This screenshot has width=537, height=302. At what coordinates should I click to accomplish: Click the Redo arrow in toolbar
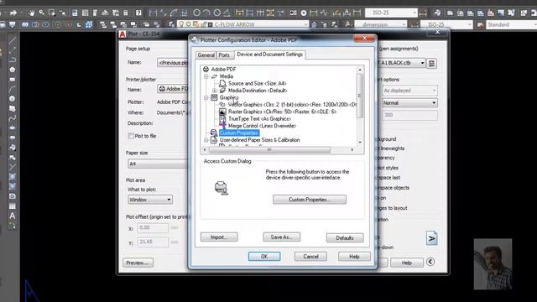(13, 13)
